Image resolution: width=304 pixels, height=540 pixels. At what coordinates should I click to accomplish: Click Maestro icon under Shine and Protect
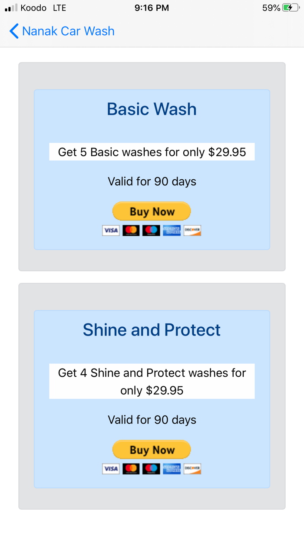(151, 469)
